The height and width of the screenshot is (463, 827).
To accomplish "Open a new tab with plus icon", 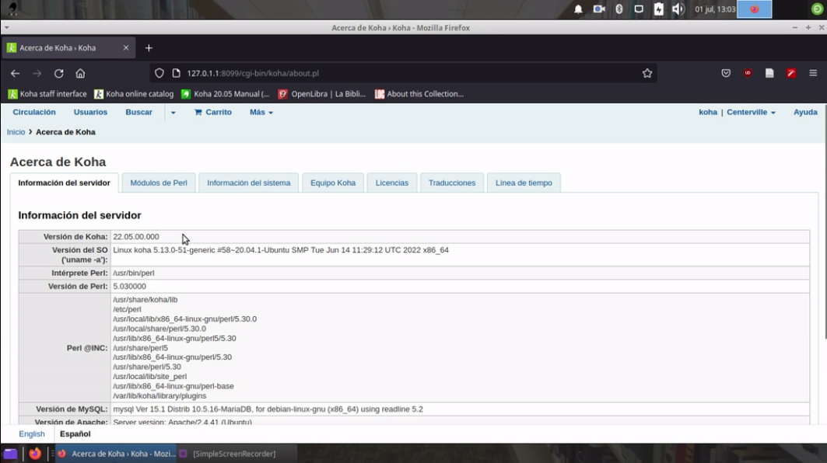I will pyautogui.click(x=149, y=48).
